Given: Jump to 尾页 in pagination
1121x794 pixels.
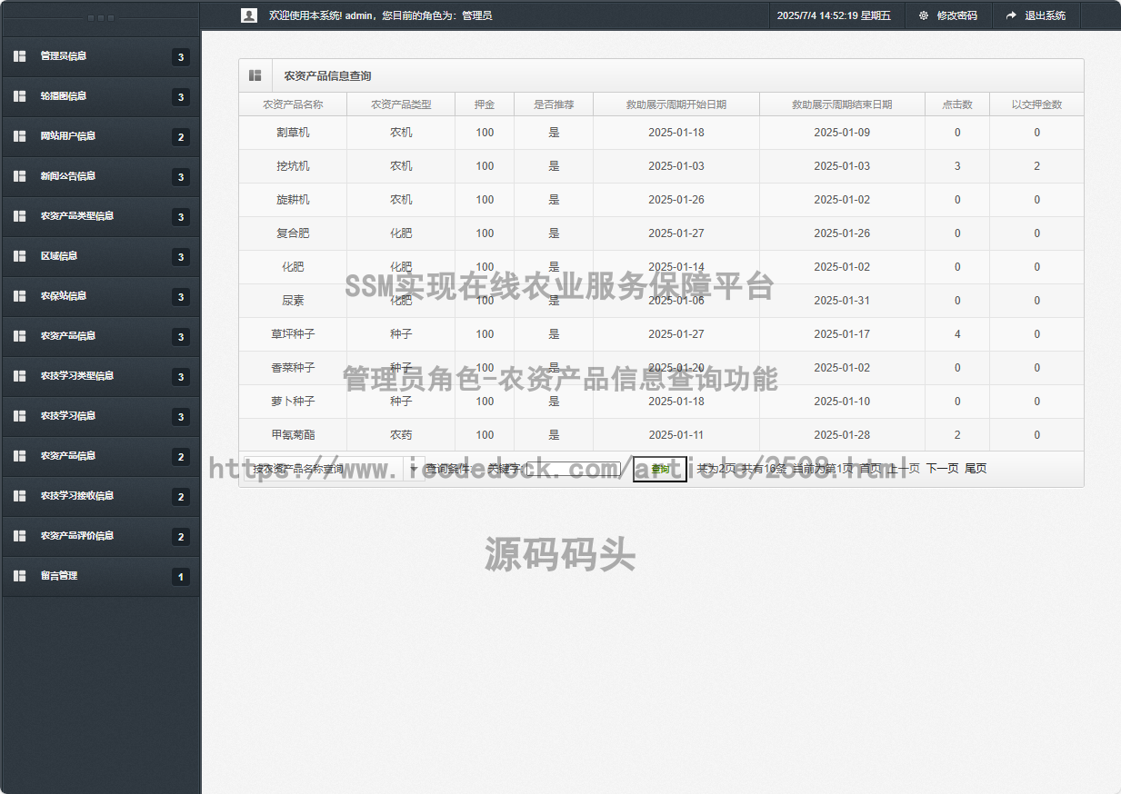Looking at the screenshot, I should (x=976, y=469).
